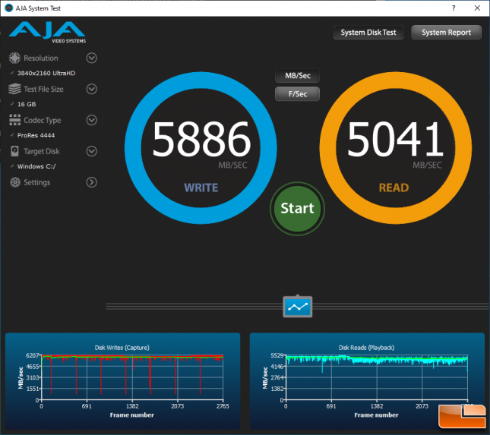Switch units to MB/Sec

(x=298, y=76)
